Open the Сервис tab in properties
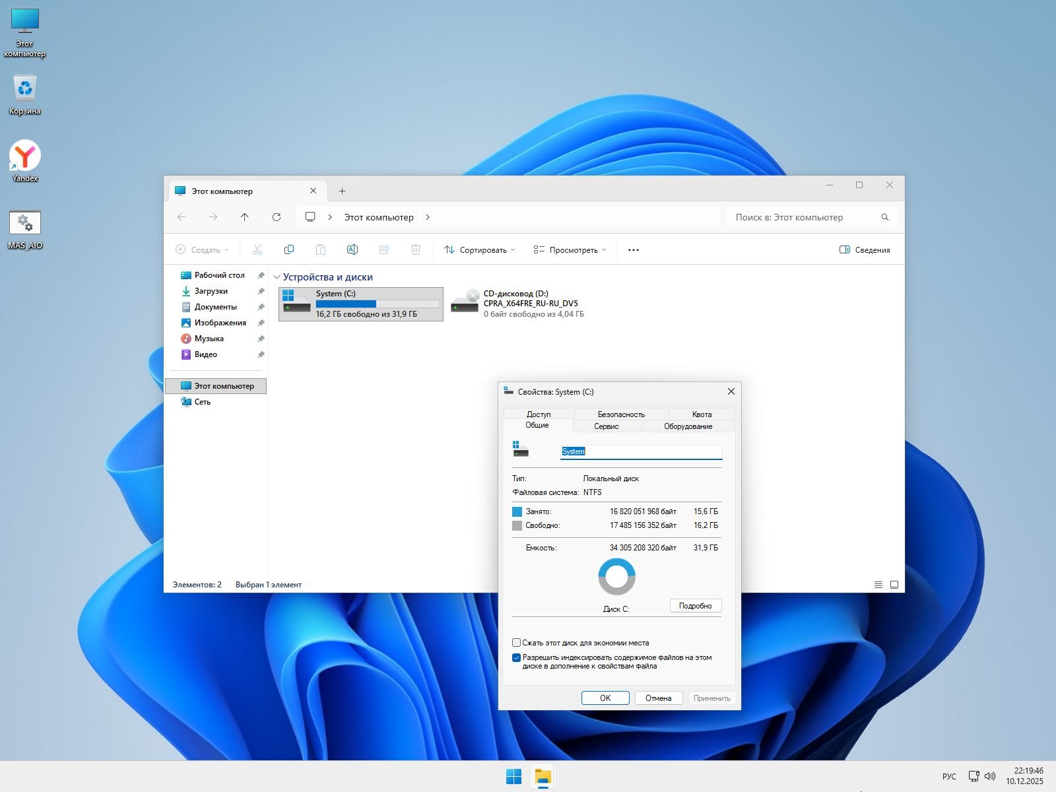This screenshot has width=1056, height=792. click(606, 426)
